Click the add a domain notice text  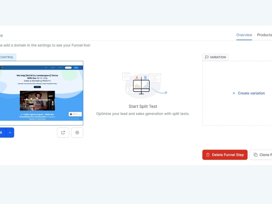tap(45, 45)
